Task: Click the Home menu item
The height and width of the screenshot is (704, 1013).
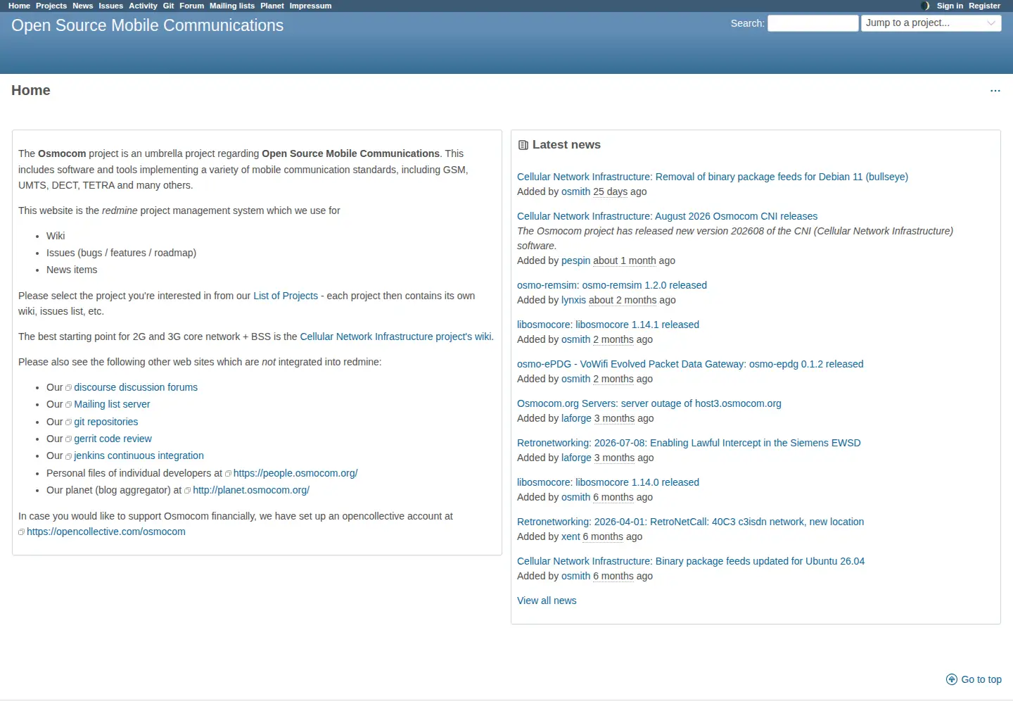Action: pyautogui.click(x=20, y=6)
